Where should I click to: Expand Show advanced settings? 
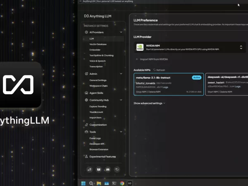tap(149, 103)
